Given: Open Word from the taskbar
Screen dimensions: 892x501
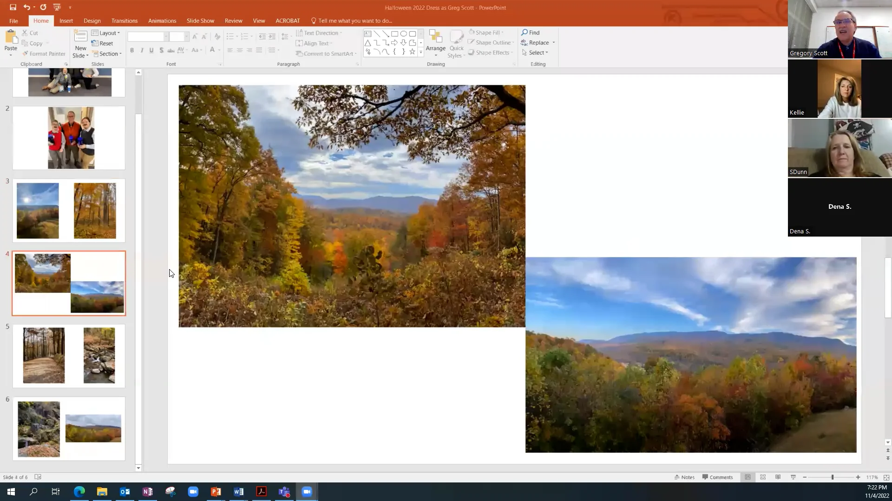Looking at the screenshot, I should pyautogui.click(x=239, y=492).
